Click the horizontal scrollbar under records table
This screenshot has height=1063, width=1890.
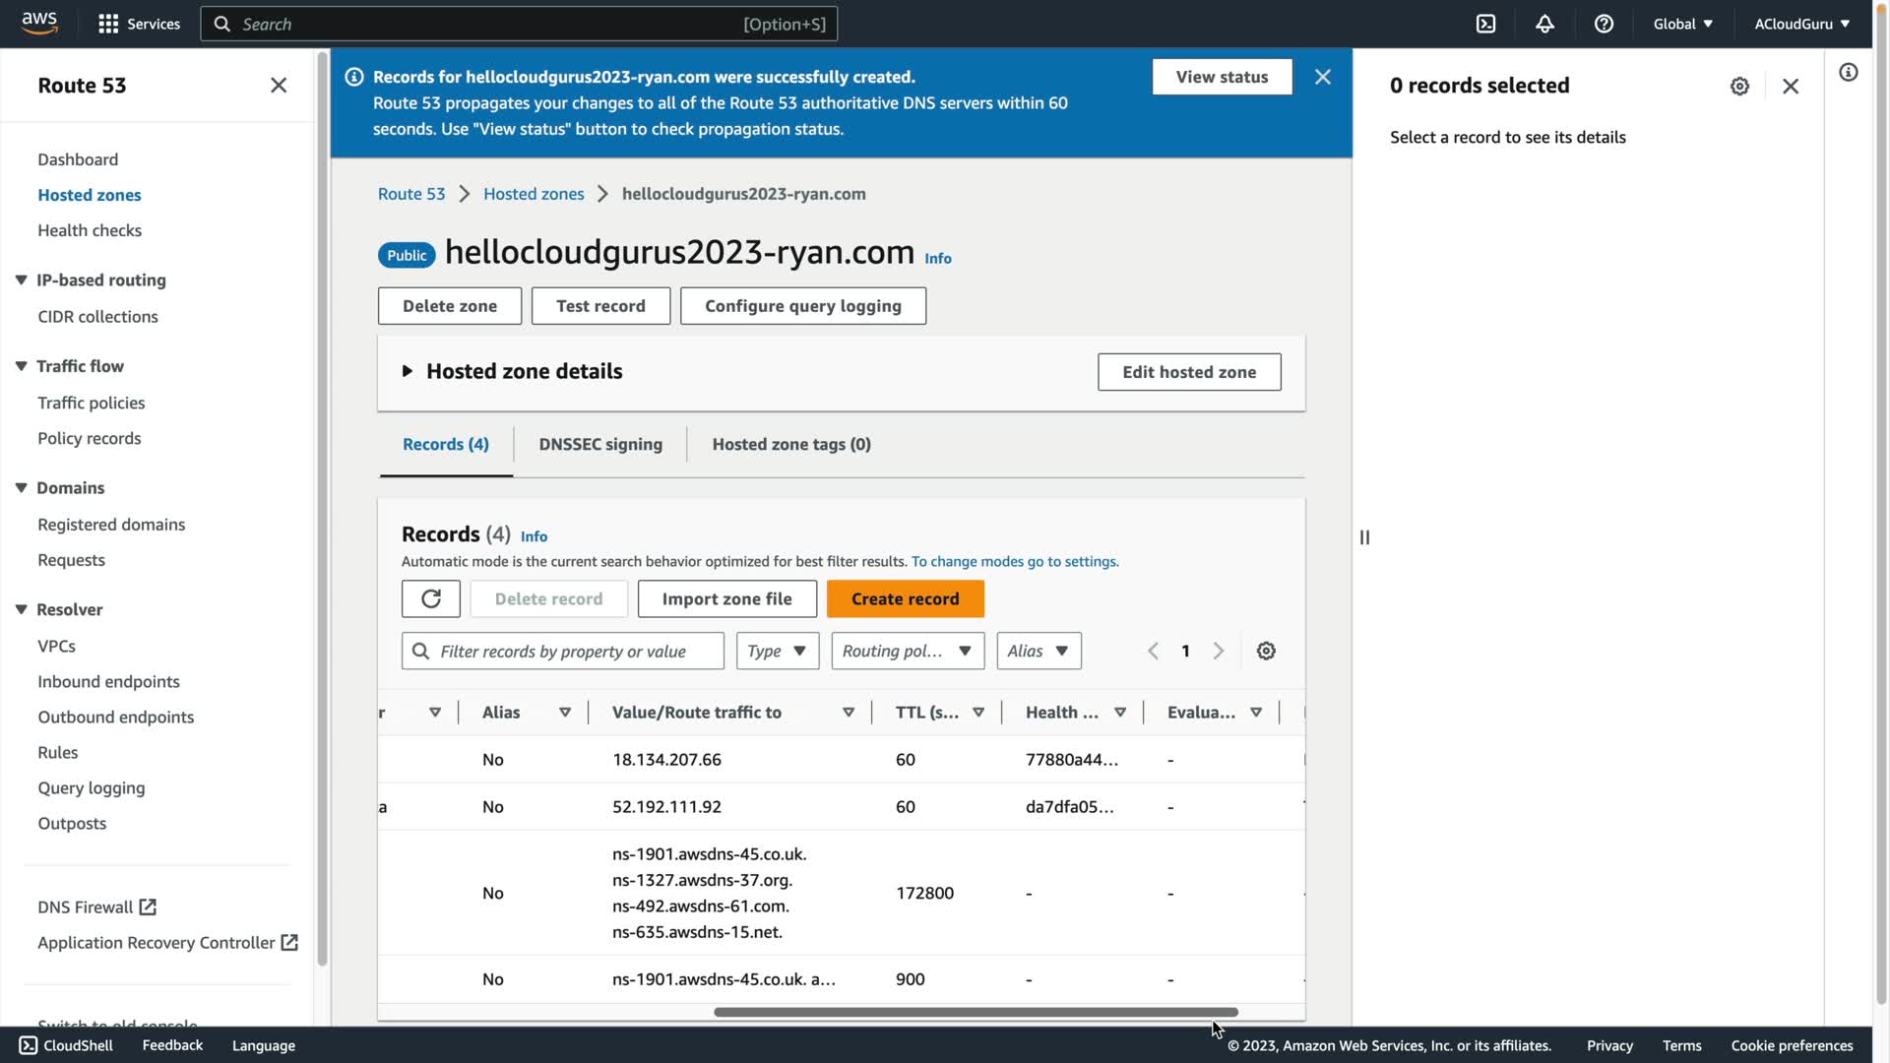[x=975, y=1012]
